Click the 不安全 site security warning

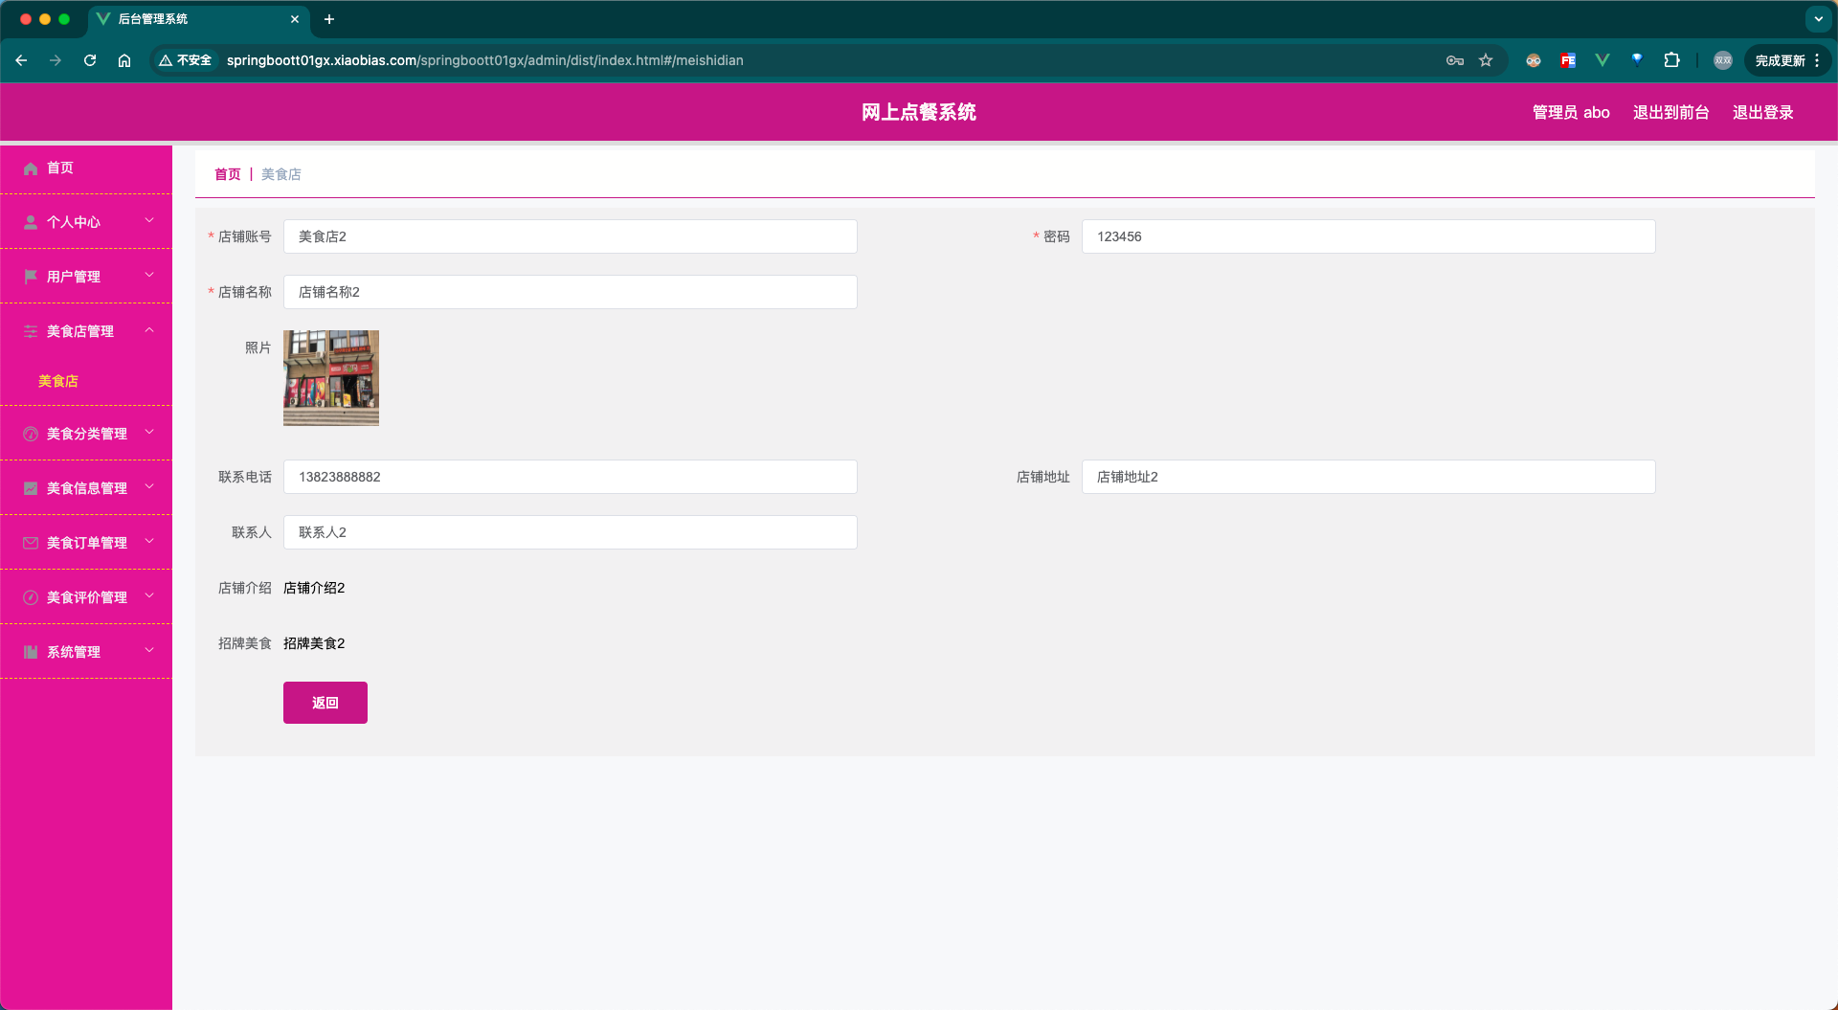[x=186, y=60]
